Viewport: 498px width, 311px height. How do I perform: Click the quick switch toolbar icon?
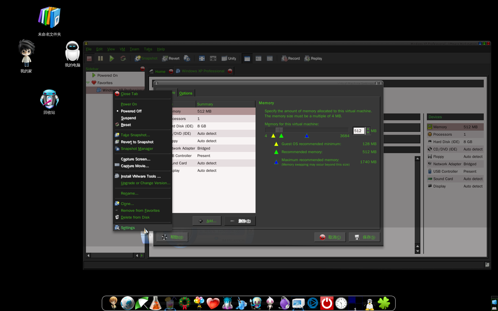pyautogui.click(x=213, y=58)
